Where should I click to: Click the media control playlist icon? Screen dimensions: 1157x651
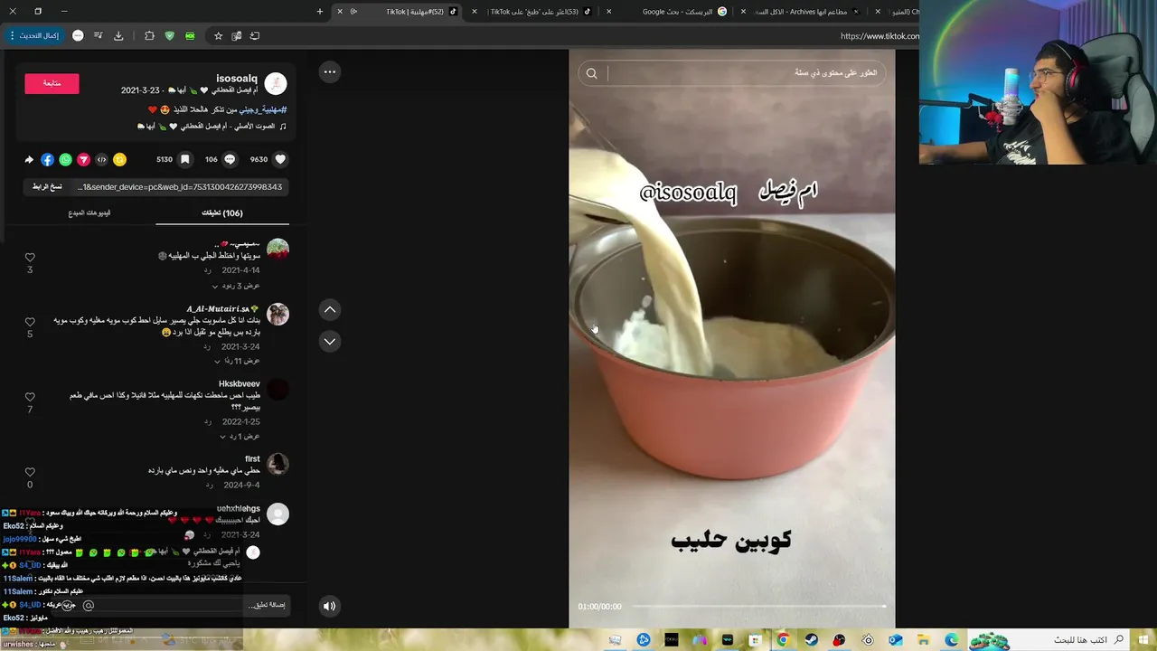tap(97, 35)
